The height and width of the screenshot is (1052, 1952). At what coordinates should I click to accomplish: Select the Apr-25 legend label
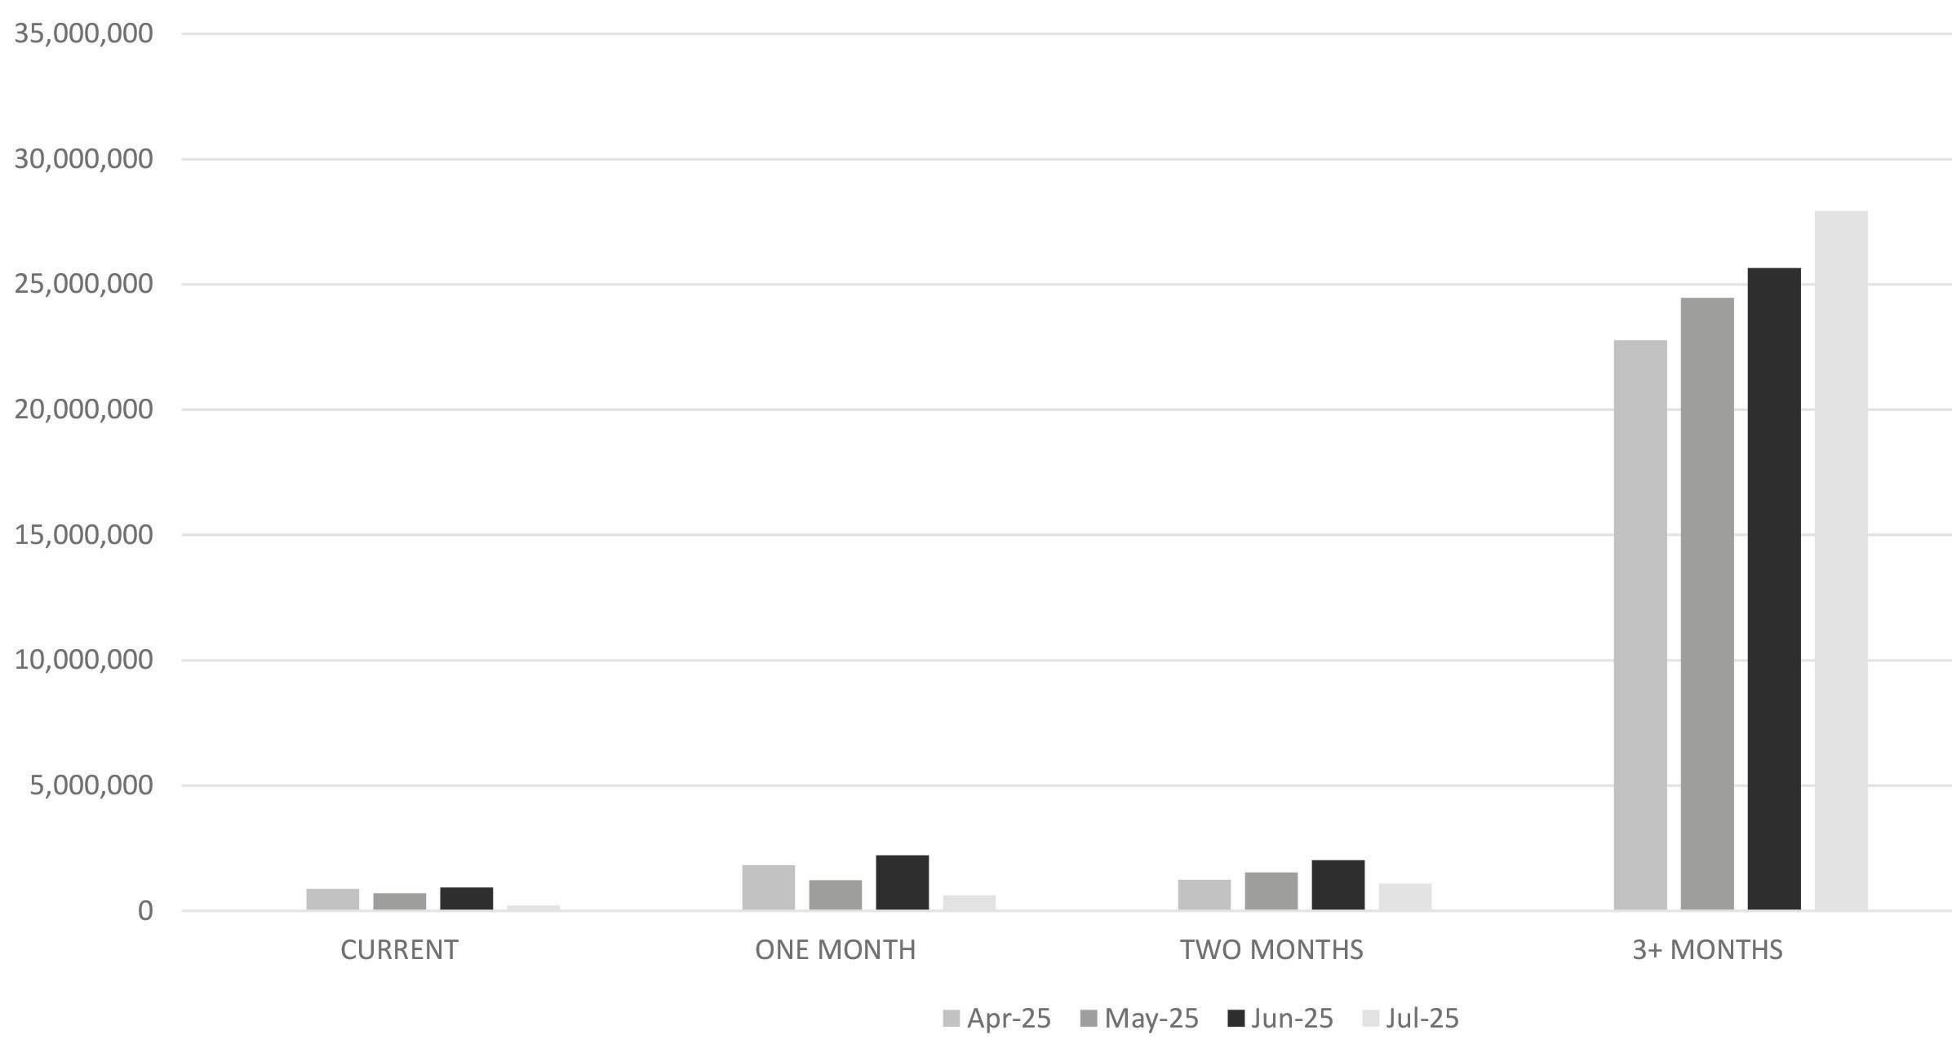click(1009, 1019)
